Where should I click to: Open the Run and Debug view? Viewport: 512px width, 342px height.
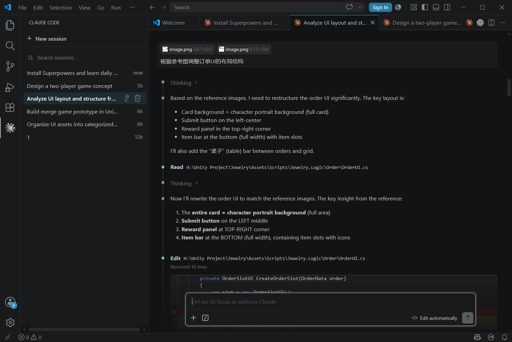[10, 87]
